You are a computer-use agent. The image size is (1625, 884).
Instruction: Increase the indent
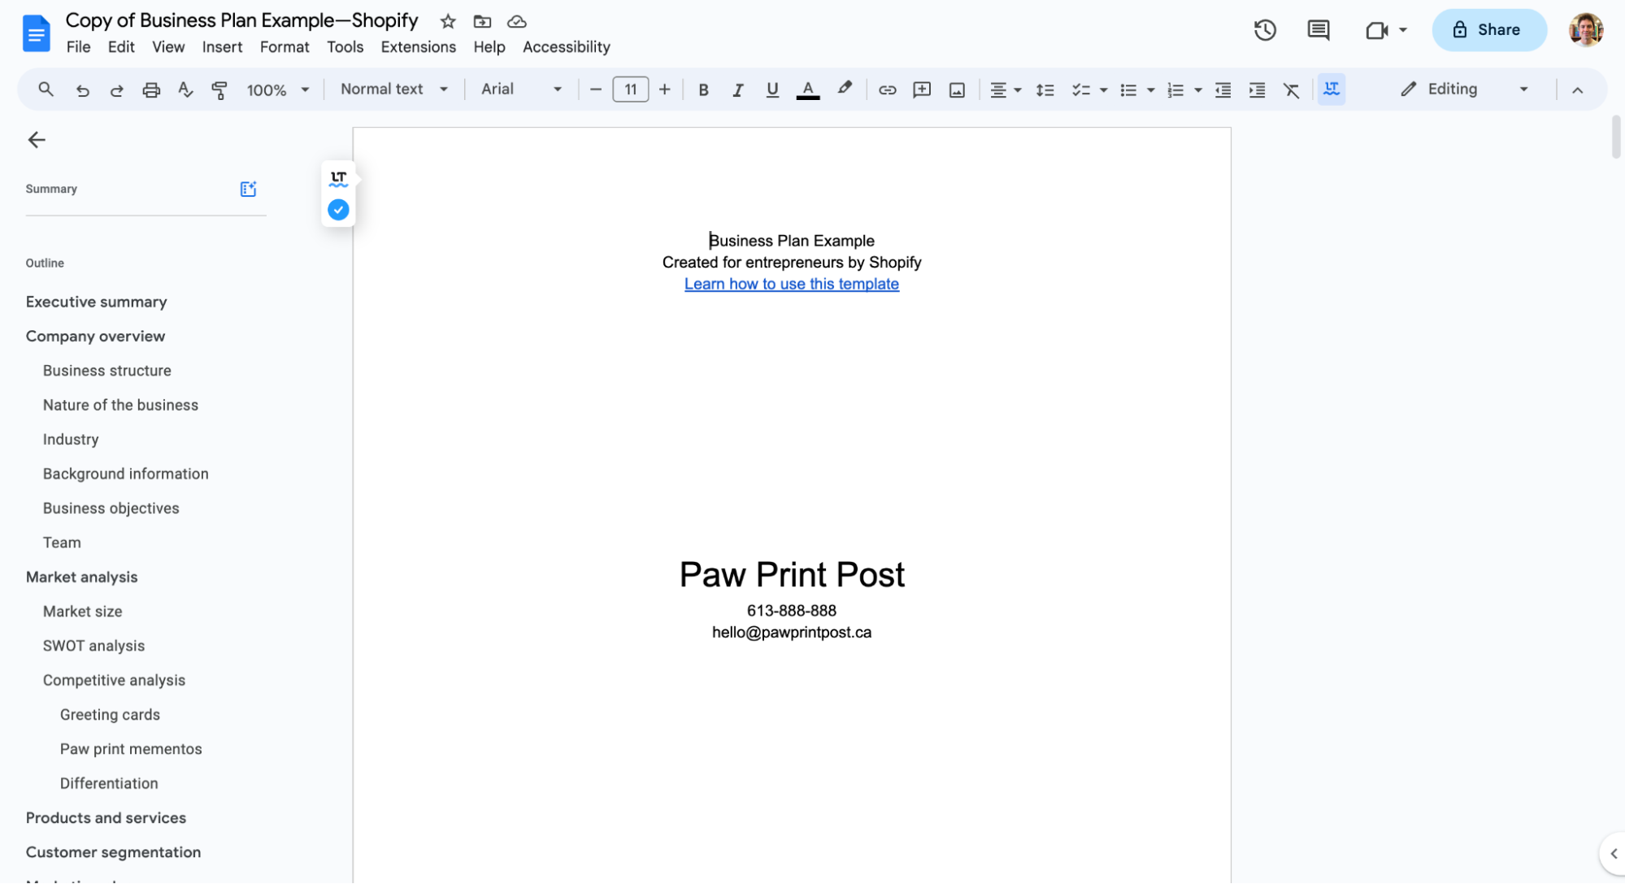point(1257,89)
